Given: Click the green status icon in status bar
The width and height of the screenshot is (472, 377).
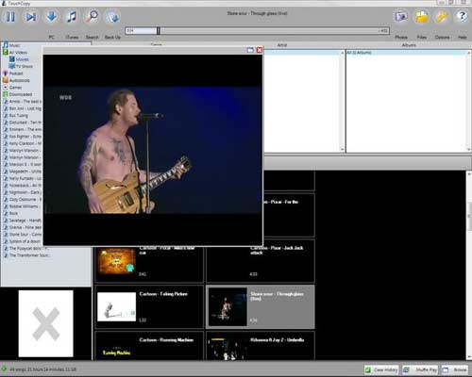Looking at the screenshot, I should (x=4, y=369).
